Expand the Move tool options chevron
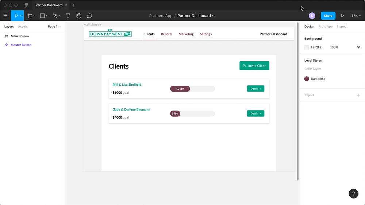 [x=21, y=16]
